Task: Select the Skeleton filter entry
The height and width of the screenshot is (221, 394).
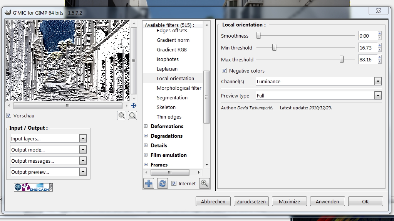Action: click(x=166, y=107)
